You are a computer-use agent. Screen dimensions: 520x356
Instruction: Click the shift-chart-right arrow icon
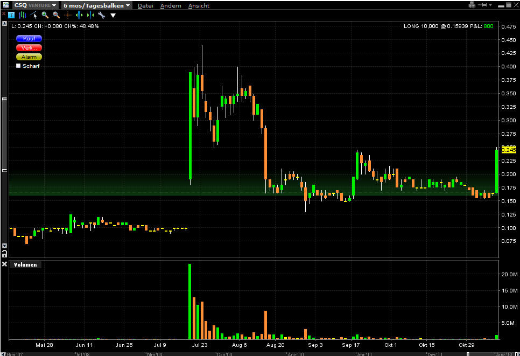90,15
